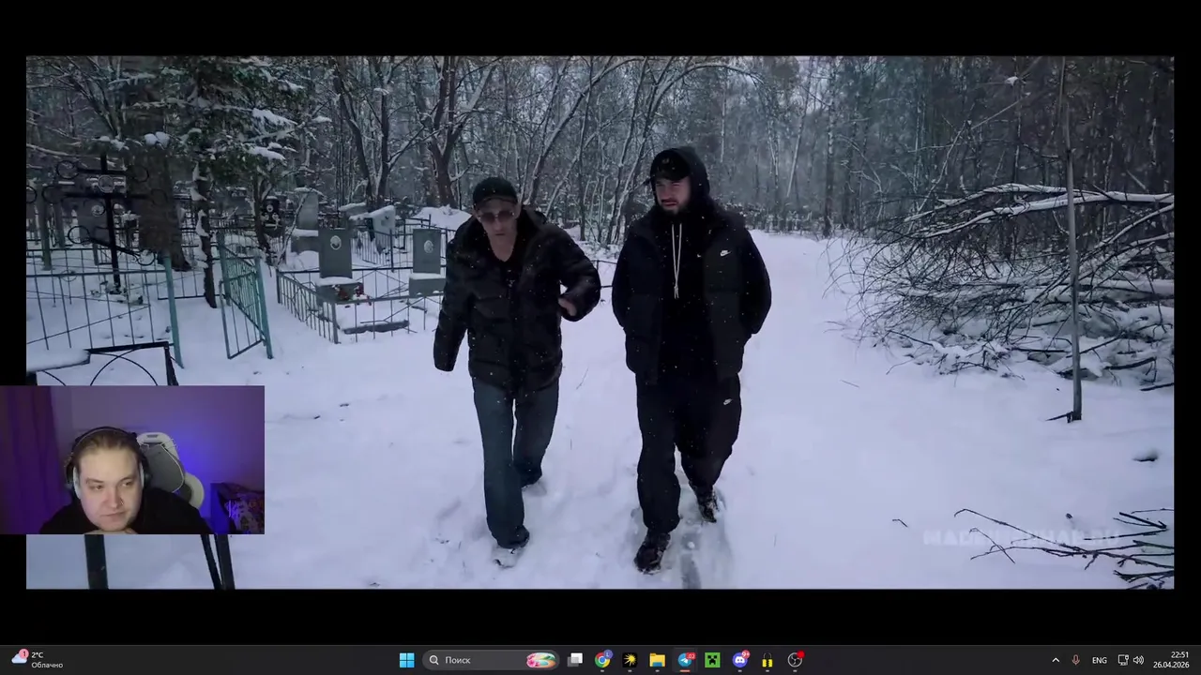Open Minecraft creeper icon on taskbar
The height and width of the screenshot is (675, 1201).
pyautogui.click(x=712, y=660)
